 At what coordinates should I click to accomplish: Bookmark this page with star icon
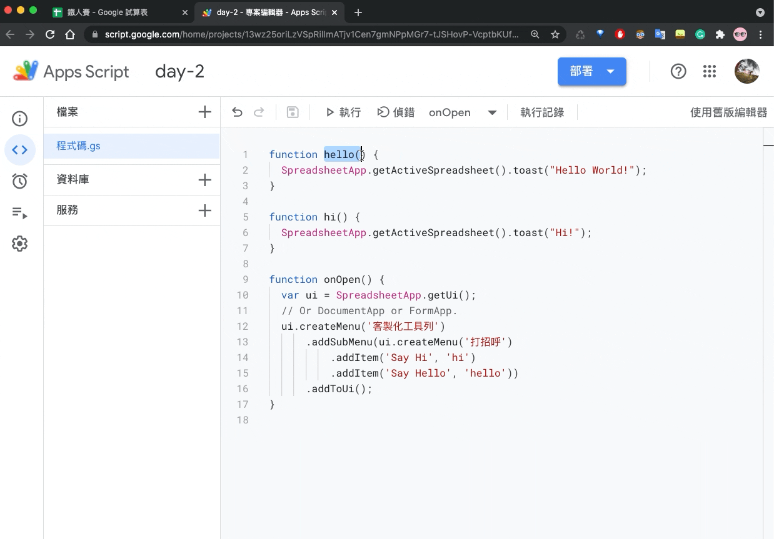pyautogui.click(x=555, y=35)
